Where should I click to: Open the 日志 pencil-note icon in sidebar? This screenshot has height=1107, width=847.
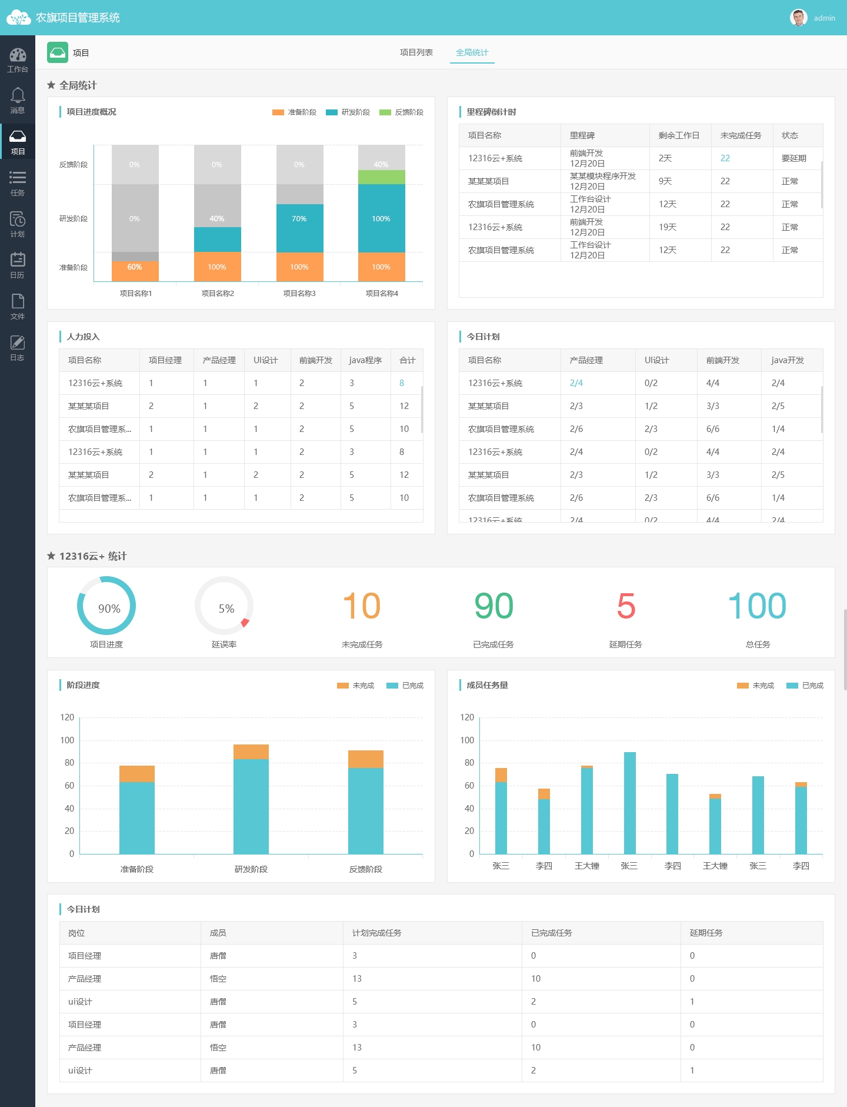pos(18,348)
